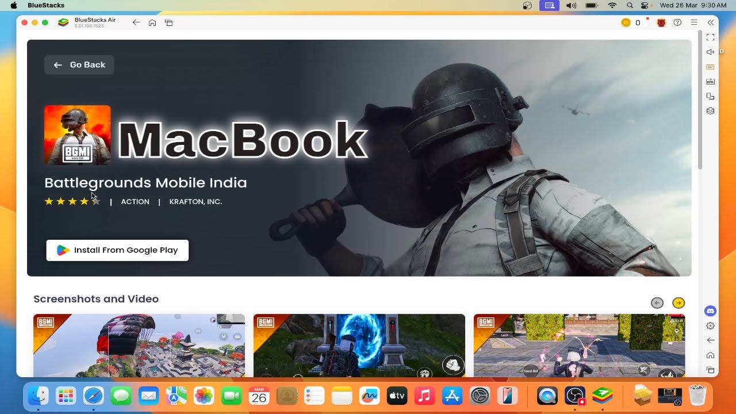Click the sidebar recent apps icon at bottom
736x414 pixels.
click(710, 370)
